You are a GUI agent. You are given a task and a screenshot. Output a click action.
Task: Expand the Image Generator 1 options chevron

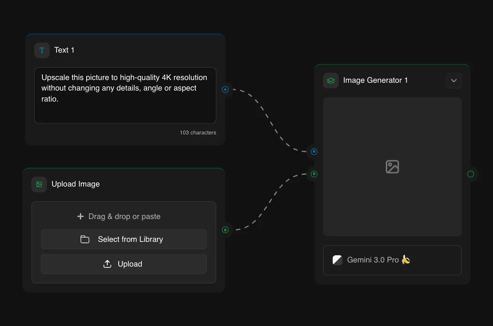[454, 80]
